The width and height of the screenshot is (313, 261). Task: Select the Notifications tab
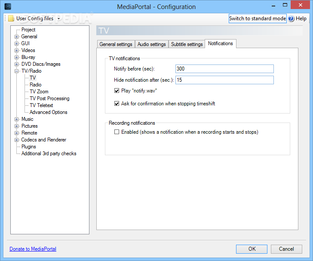pyautogui.click(x=221, y=43)
